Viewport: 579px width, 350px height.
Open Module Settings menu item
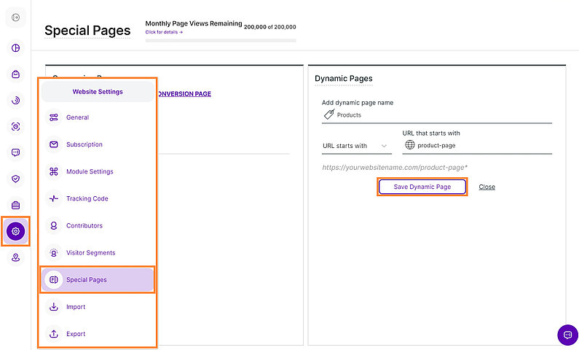[90, 171]
